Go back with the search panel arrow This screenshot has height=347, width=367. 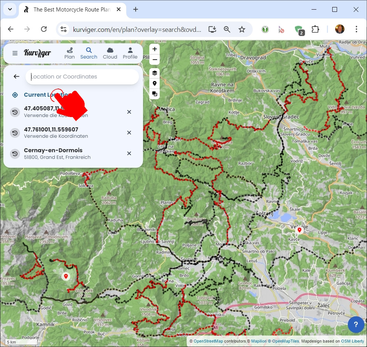(x=16, y=77)
